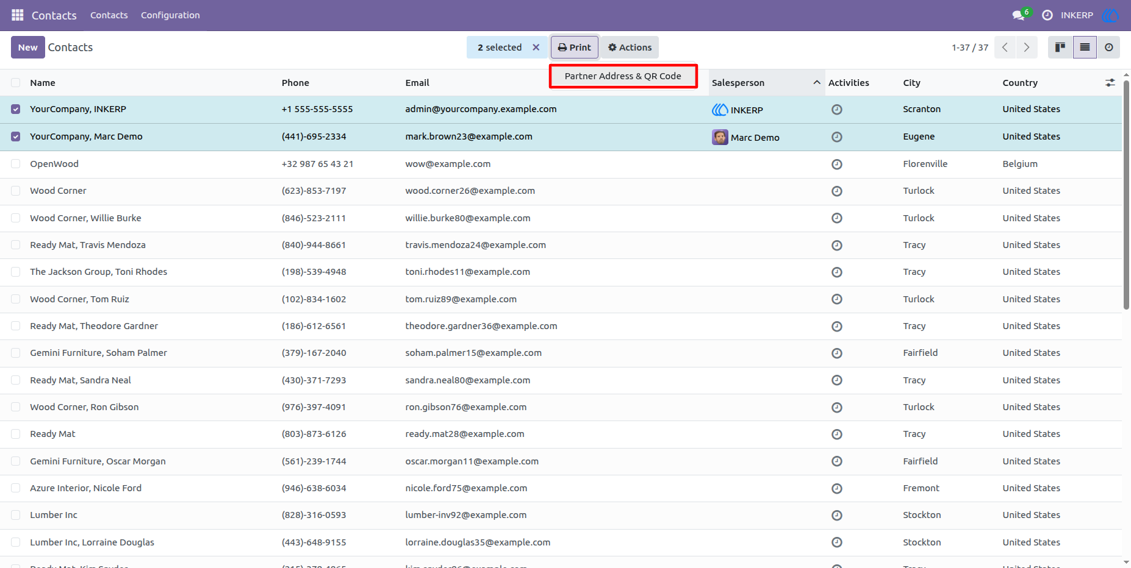Open optional columns adjust icon
Viewport: 1131px width, 568px height.
tap(1110, 82)
